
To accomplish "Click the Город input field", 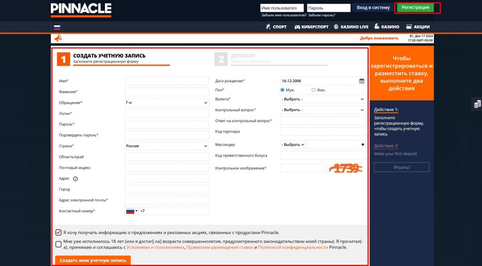I will pos(167,189).
